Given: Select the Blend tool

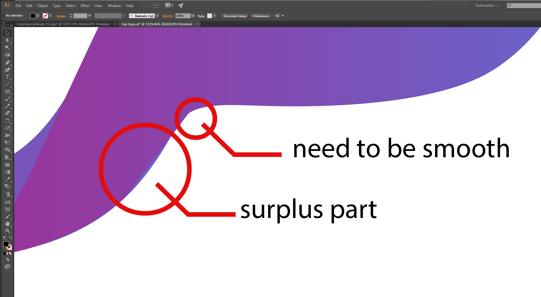Looking at the screenshot, I should pos(8,186).
